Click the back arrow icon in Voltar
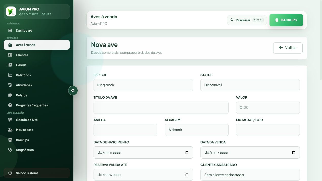The height and width of the screenshot is (181, 322). click(281, 47)
